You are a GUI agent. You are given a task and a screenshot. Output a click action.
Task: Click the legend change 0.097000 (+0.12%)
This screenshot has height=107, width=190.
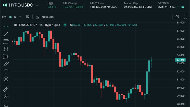click(126, 25)
